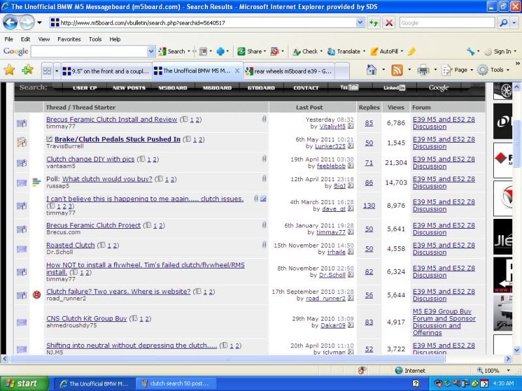
Task: Open the recent pages dropdown next to Forward
Action: 39,23
